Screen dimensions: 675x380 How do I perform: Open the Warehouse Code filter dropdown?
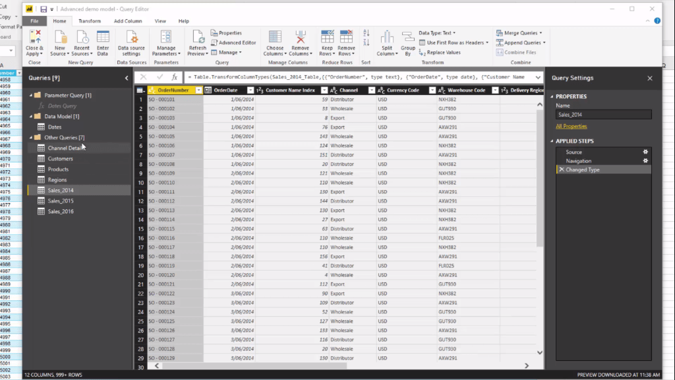495,90
